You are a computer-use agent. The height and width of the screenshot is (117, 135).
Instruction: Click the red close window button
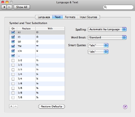(x=3, y=2)
